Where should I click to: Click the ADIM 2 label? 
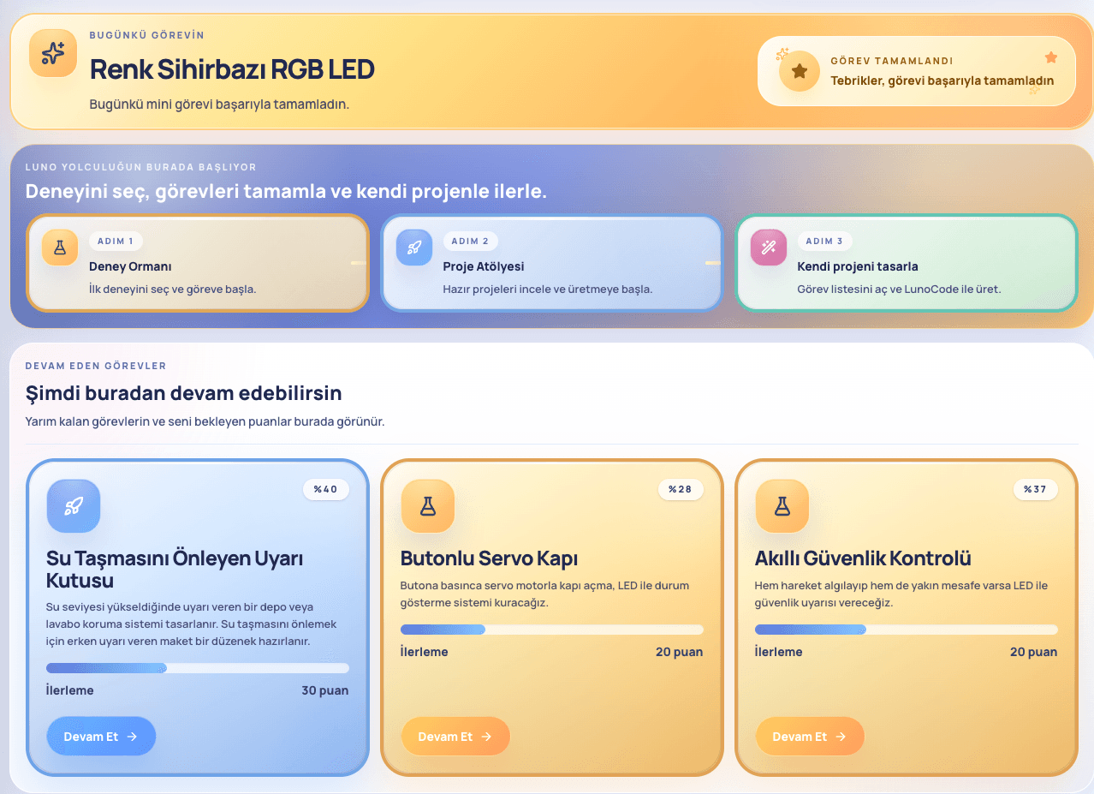[471, 242]
